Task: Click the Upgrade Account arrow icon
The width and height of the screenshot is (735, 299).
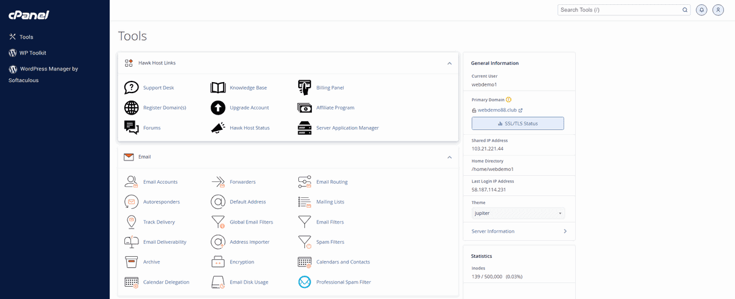Action: [218, 108]
